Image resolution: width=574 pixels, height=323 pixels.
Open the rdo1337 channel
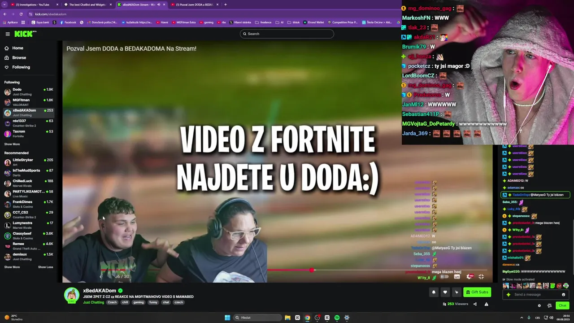point(28,123)
